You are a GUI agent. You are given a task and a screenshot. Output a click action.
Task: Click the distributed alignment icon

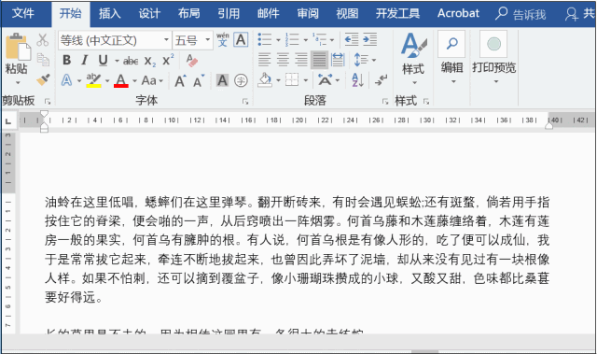[338, 60]
